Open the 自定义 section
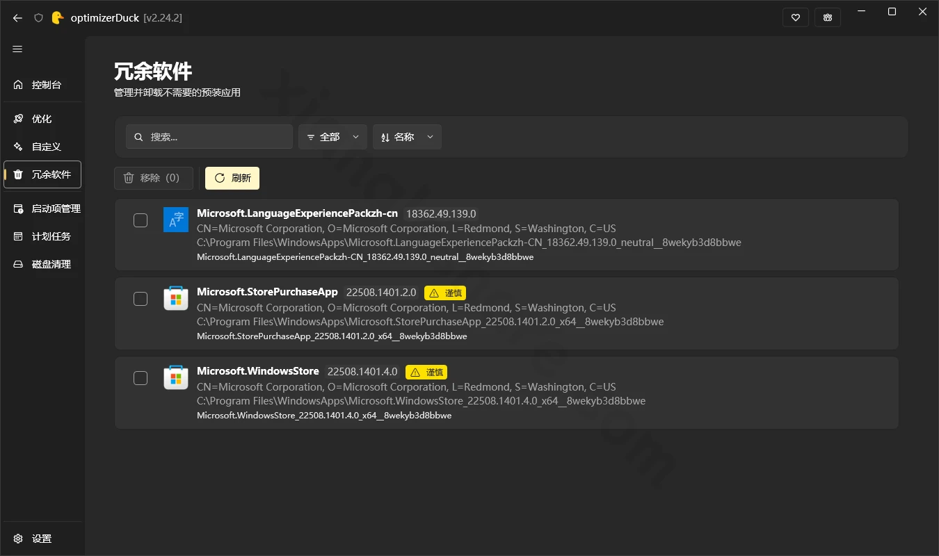This screenshot has width=939, height=556. 42,147
